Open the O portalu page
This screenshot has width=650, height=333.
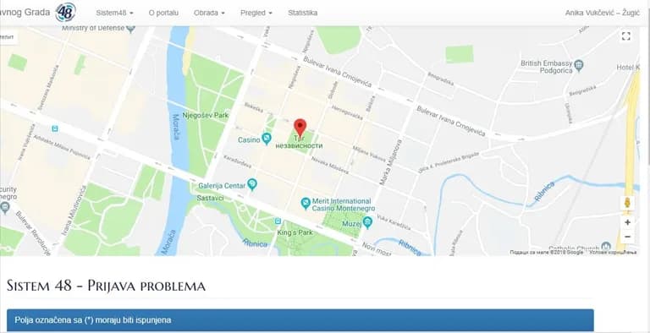coord(163,13)
